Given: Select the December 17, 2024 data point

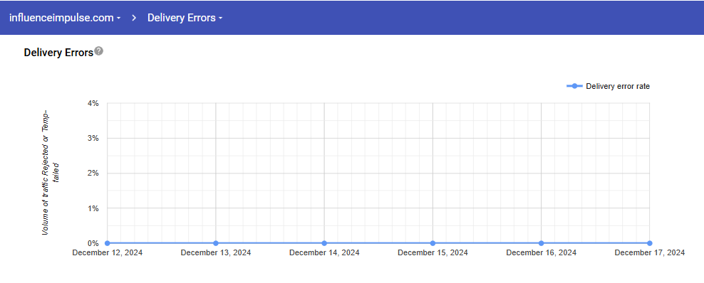Looking at the screenshot, I should pyautogui.click(x=650, y=243).
